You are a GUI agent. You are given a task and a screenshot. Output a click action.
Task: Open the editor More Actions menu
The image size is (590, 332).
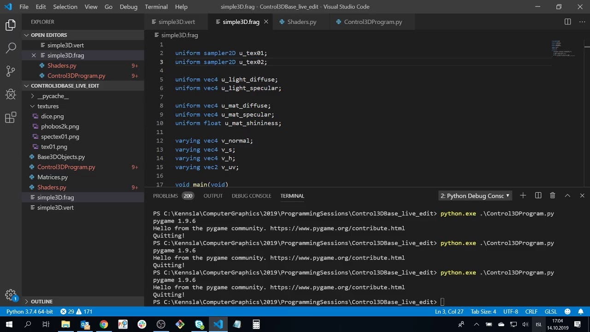581,22
